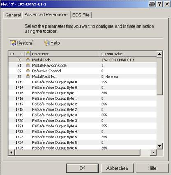Viewport: 171px width, 175px height.
Task: Open Help from the parameter toolbar
Action: pyautogui.click(x=52, y=43)
